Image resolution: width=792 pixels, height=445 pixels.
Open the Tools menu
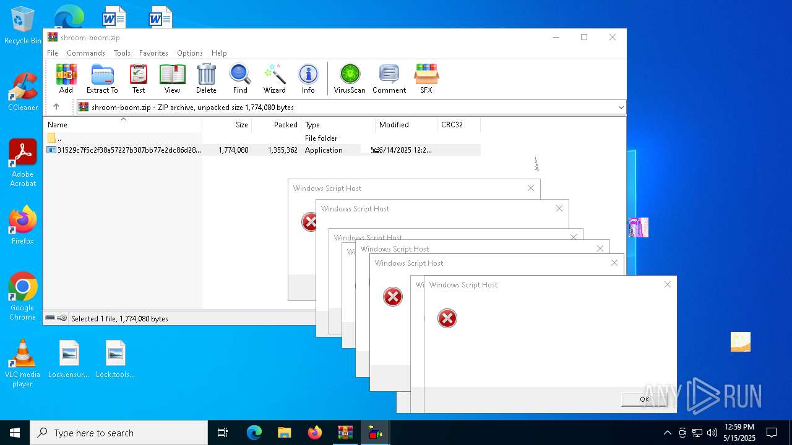(122, 53)
